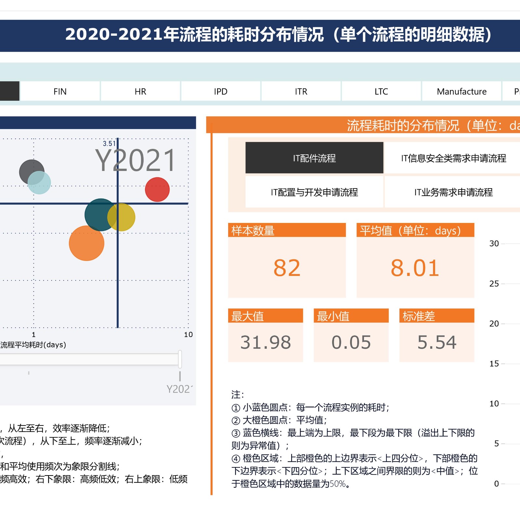
Task: Switch to the LTC tab
Action: (x=381, y=92)
